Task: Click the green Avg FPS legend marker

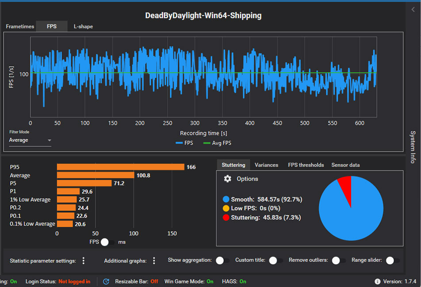Action: pyautogui.click(x=207, y=143)
